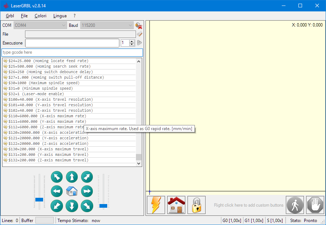
Task: Jog diagonally up-left with arrow button
Action: click(57, 177)
